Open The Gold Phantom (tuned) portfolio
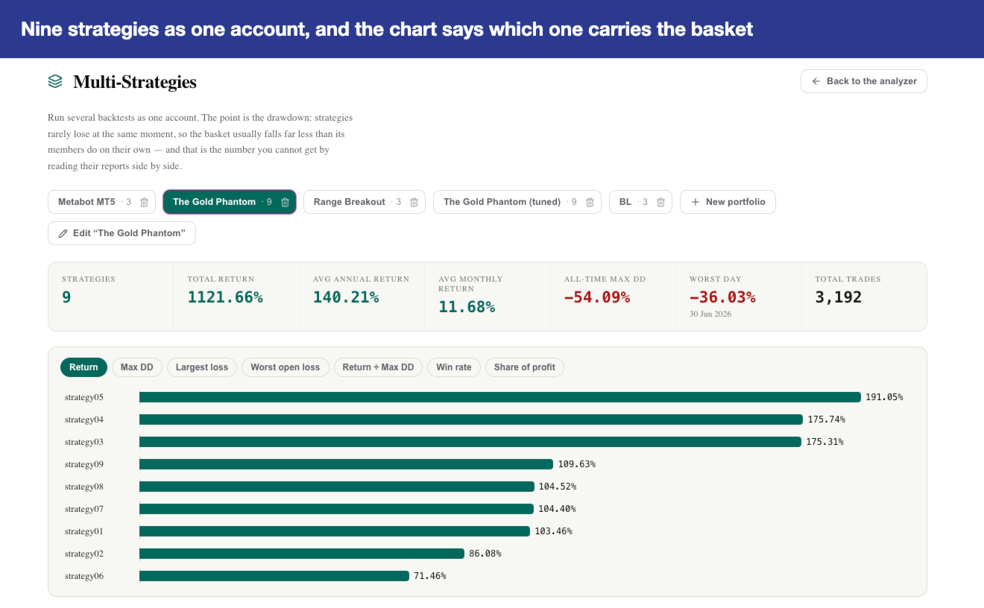 pos(502,202)
